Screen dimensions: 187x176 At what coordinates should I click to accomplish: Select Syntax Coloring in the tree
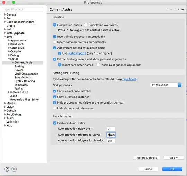tap(25, 81)
